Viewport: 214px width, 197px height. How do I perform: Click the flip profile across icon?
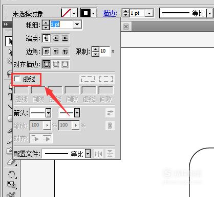110,154
